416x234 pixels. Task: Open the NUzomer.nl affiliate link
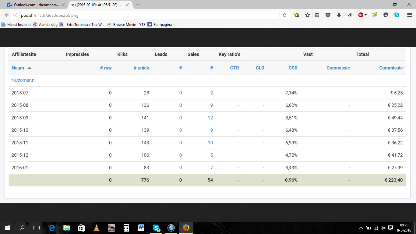coord(23,80)
